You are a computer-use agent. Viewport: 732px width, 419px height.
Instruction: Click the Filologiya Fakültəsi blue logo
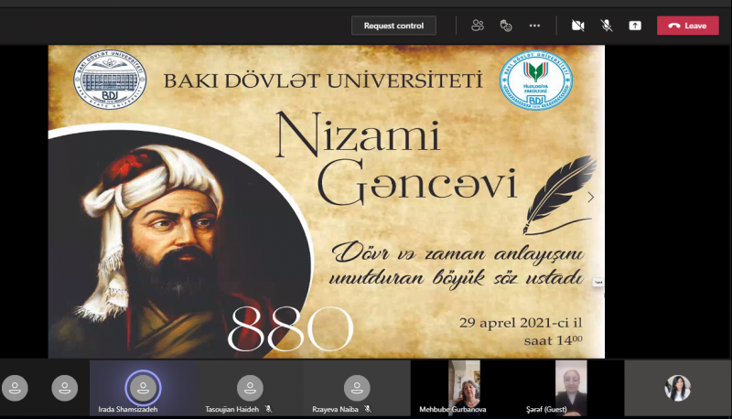point(536,81)
